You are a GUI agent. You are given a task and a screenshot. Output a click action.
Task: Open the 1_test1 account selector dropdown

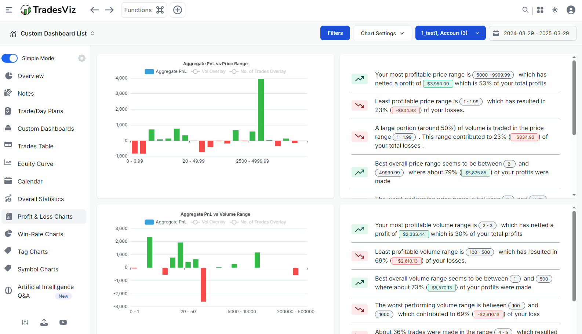pyautogui.click(x=450, y=33)
